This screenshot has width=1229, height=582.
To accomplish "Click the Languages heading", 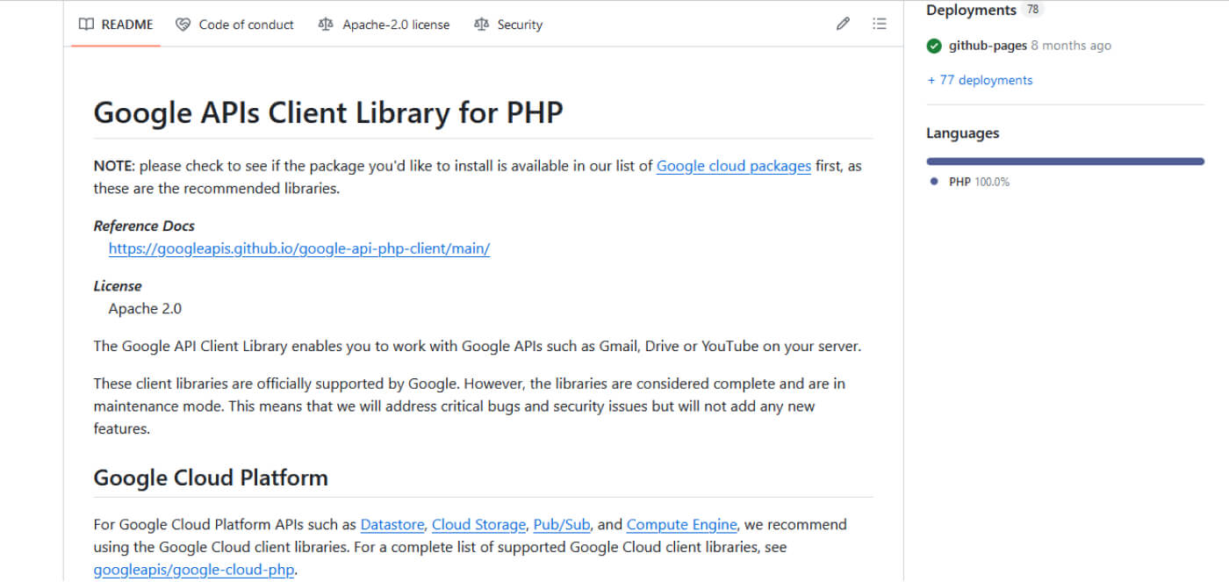I will tap(963, 133).
